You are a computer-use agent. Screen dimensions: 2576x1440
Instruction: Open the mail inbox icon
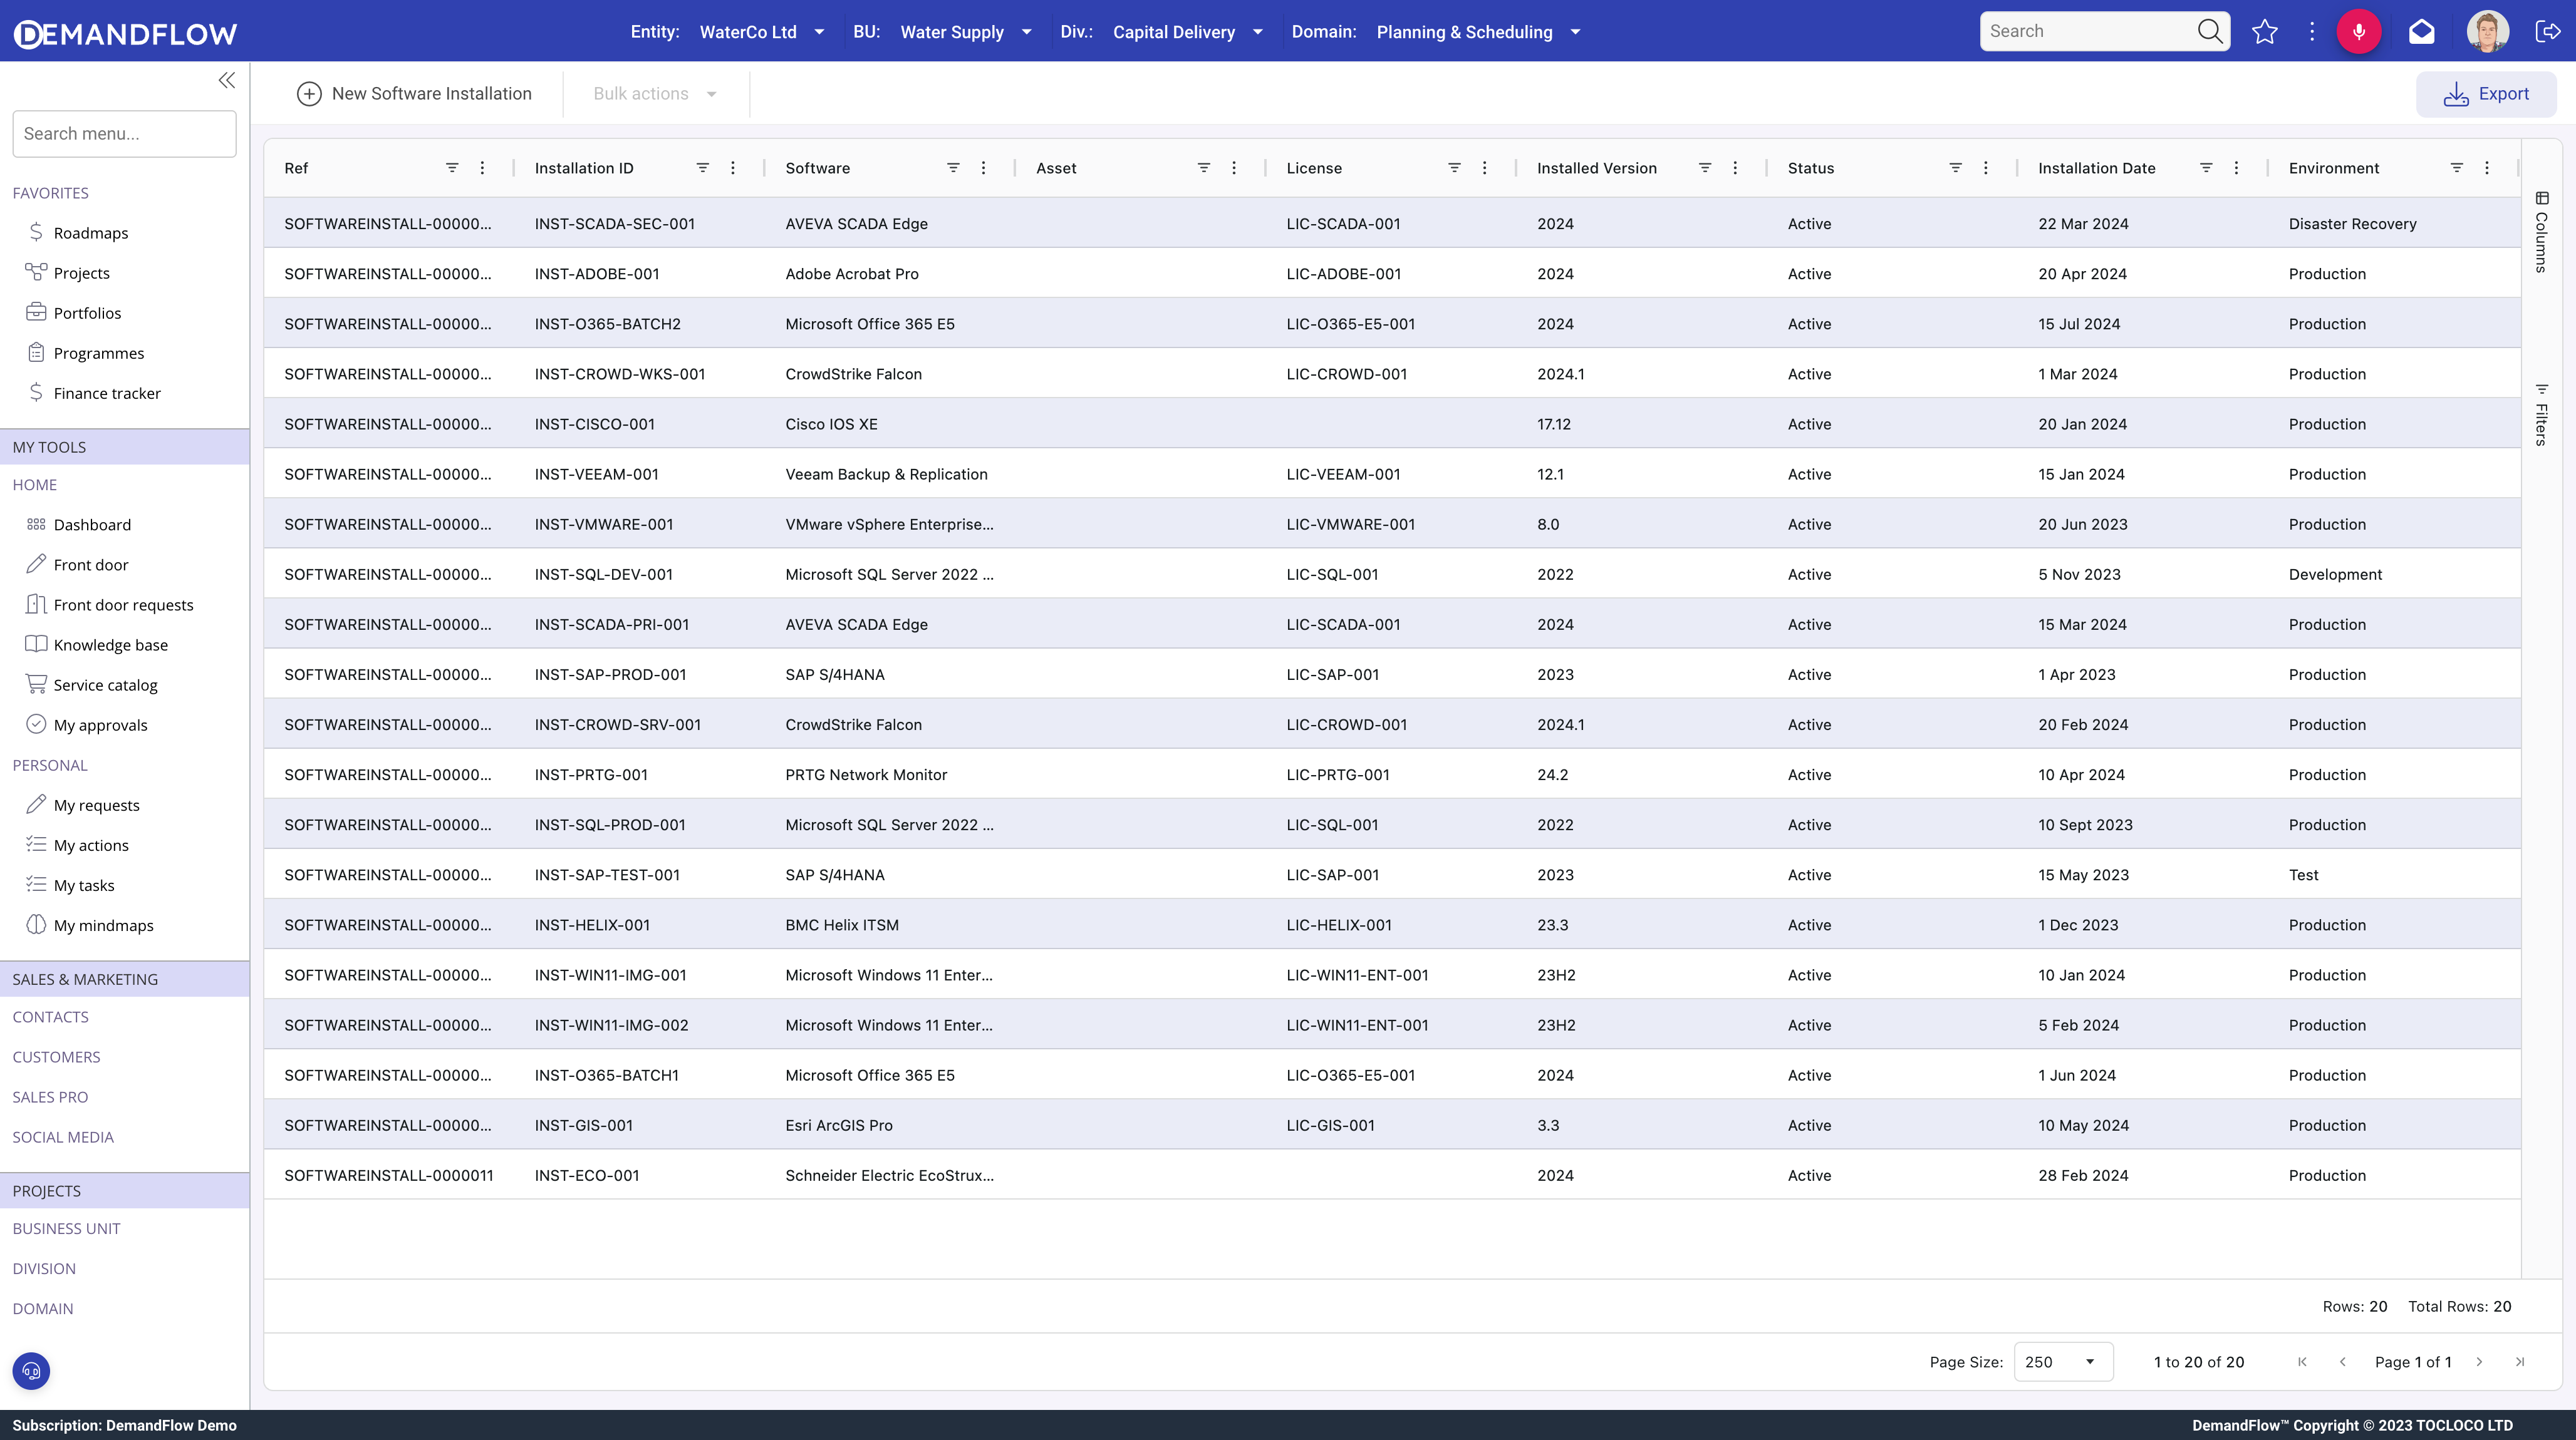2421,32
